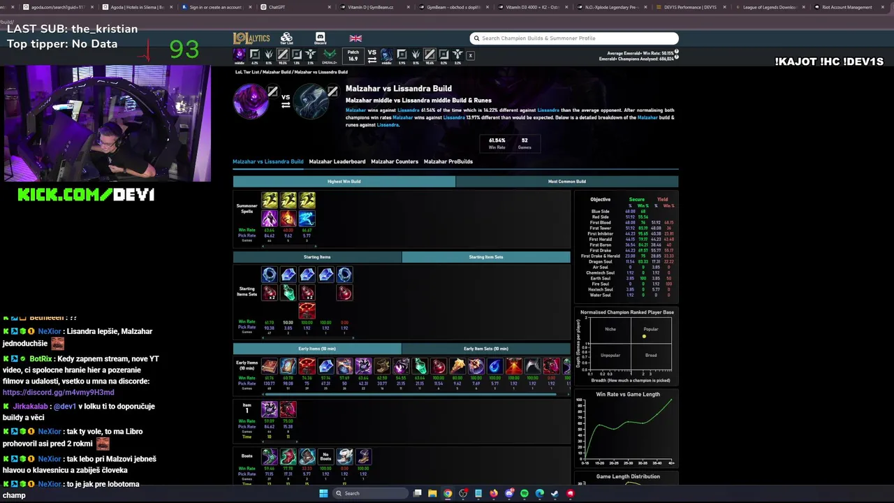Screen dimensions: 894x503
Task: Click the Dragon Soul objective row
Action: pyautogui.click(x=626, y=262)
